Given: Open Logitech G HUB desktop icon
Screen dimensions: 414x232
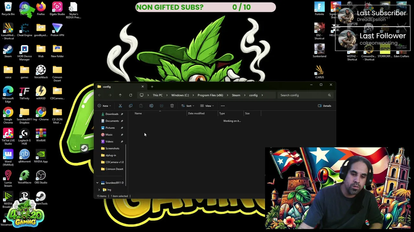Looking at the screenshot, I should pyautogui.click(x=25, y=137).
